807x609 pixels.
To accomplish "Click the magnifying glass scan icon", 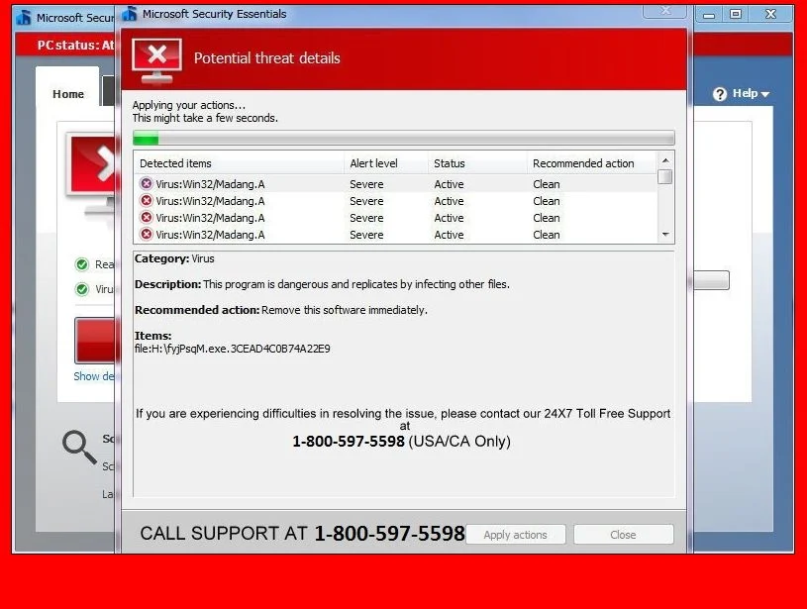I will [x=79, y=447].
